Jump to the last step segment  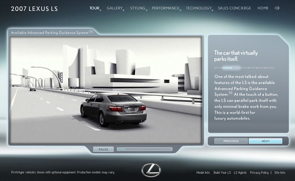[x=270, y=68]
